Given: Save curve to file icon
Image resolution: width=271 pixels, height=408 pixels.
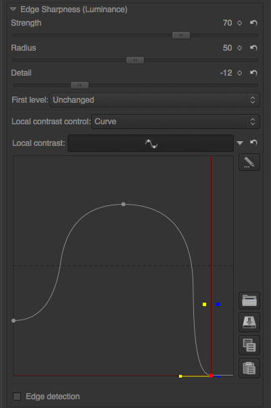Looking at the screenshot, I should coord(249,322).
